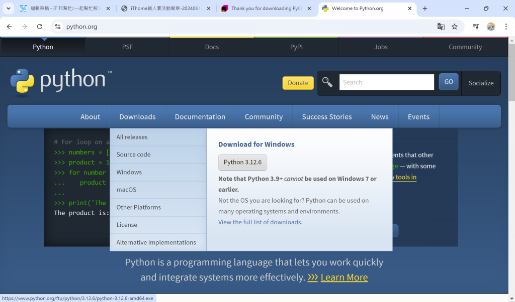This screenshot has height=302, width=515.
Task: Open the PyPI top navigation tab
Action: 296,47
